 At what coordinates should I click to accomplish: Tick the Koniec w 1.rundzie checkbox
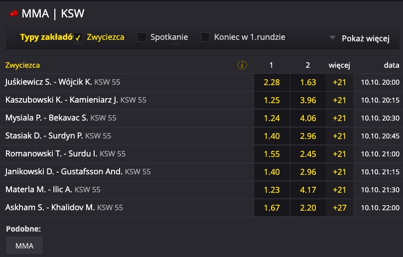point(205,37)
